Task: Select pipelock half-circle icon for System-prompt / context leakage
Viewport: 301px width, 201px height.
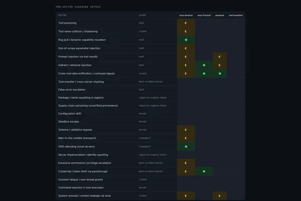Action: 220,196
